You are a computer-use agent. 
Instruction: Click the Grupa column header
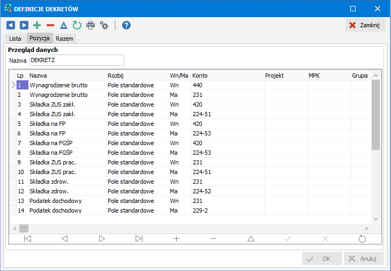pyautogui.click(x=361, y=76)
